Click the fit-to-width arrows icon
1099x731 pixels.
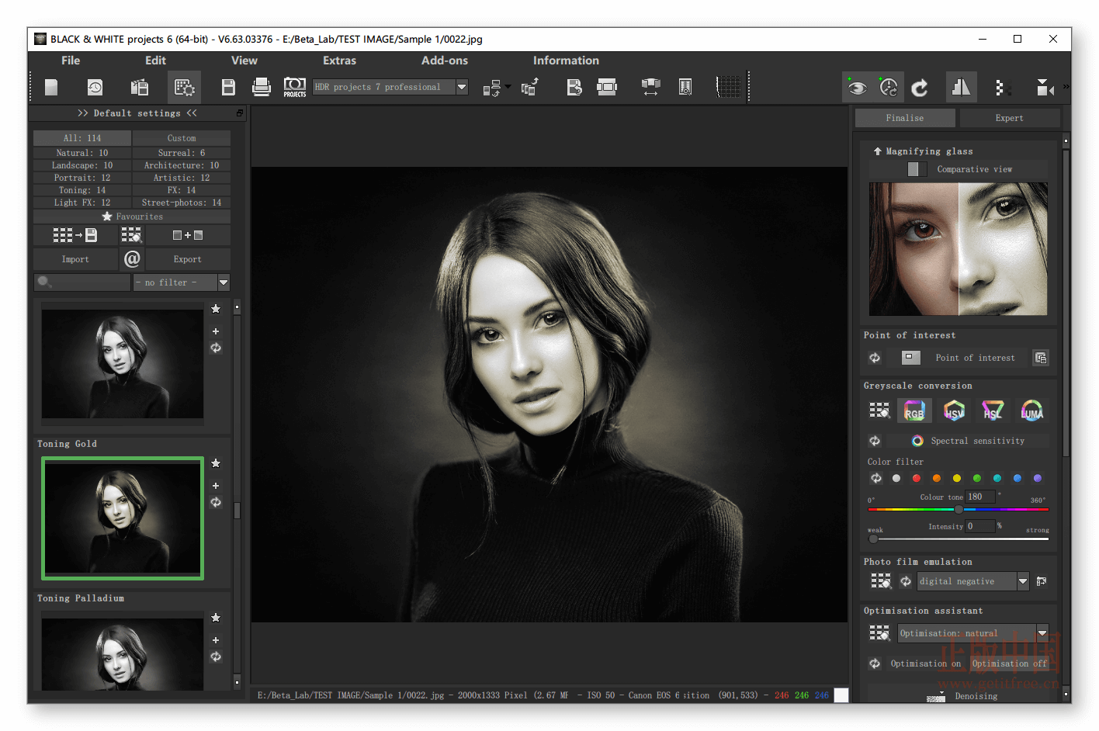pos(650,88)
